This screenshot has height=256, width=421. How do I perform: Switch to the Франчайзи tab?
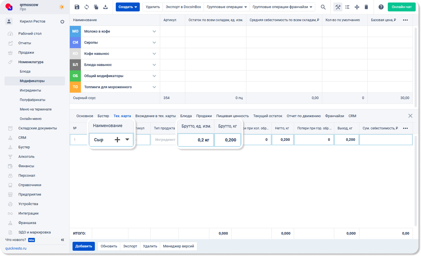pos(335,116)
